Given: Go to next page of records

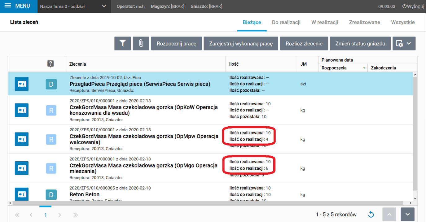Looking at the screenshot, I should [60, 215].
